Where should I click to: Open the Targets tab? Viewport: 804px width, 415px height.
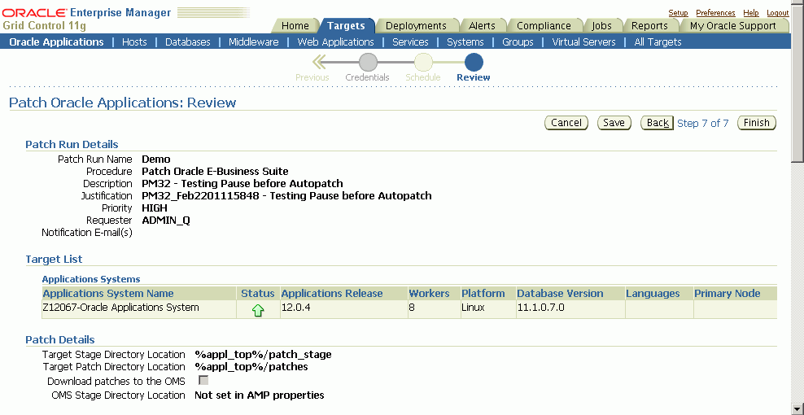[x=346, y=26]
